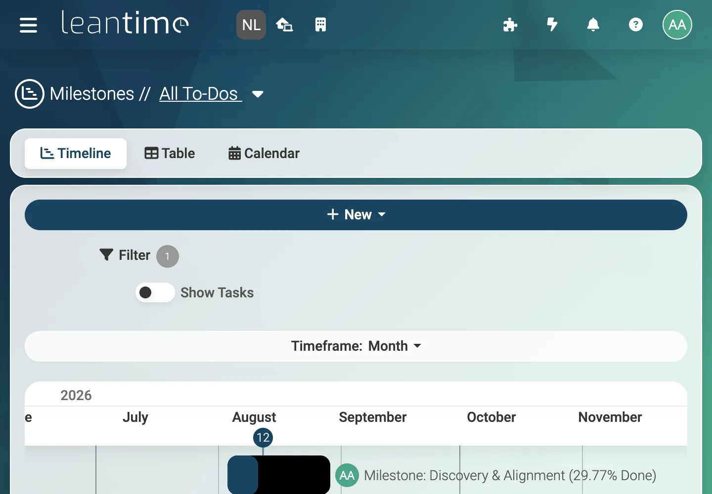Viewport: 712px width, 494px height.
Task: Toggle the Show Tasks switch
Action: (155, 292)
